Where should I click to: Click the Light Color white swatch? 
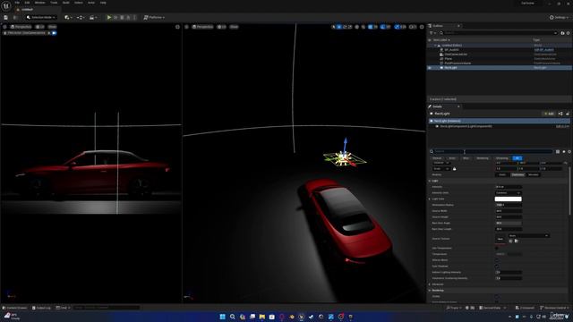pos(508,199)
